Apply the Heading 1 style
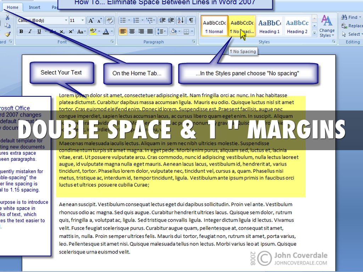Viewport: 363px width, 272px height. [269, 26]
